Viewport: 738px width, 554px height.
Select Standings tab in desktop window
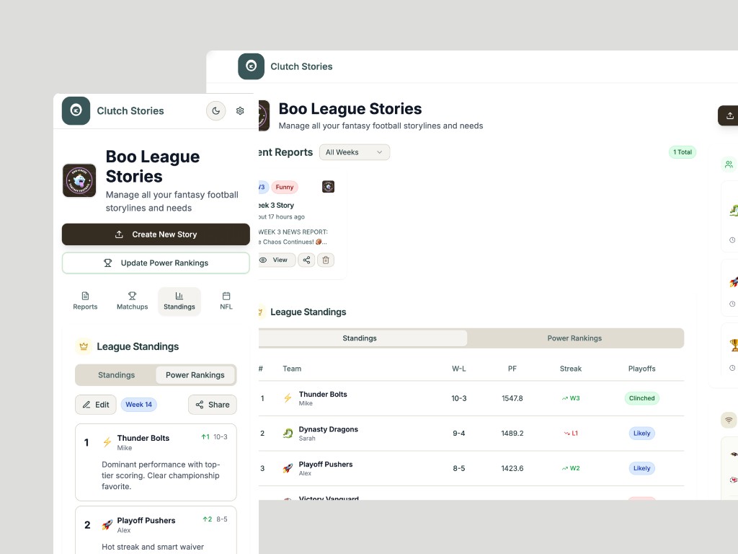pyautogui.click(x=363, y=338)
